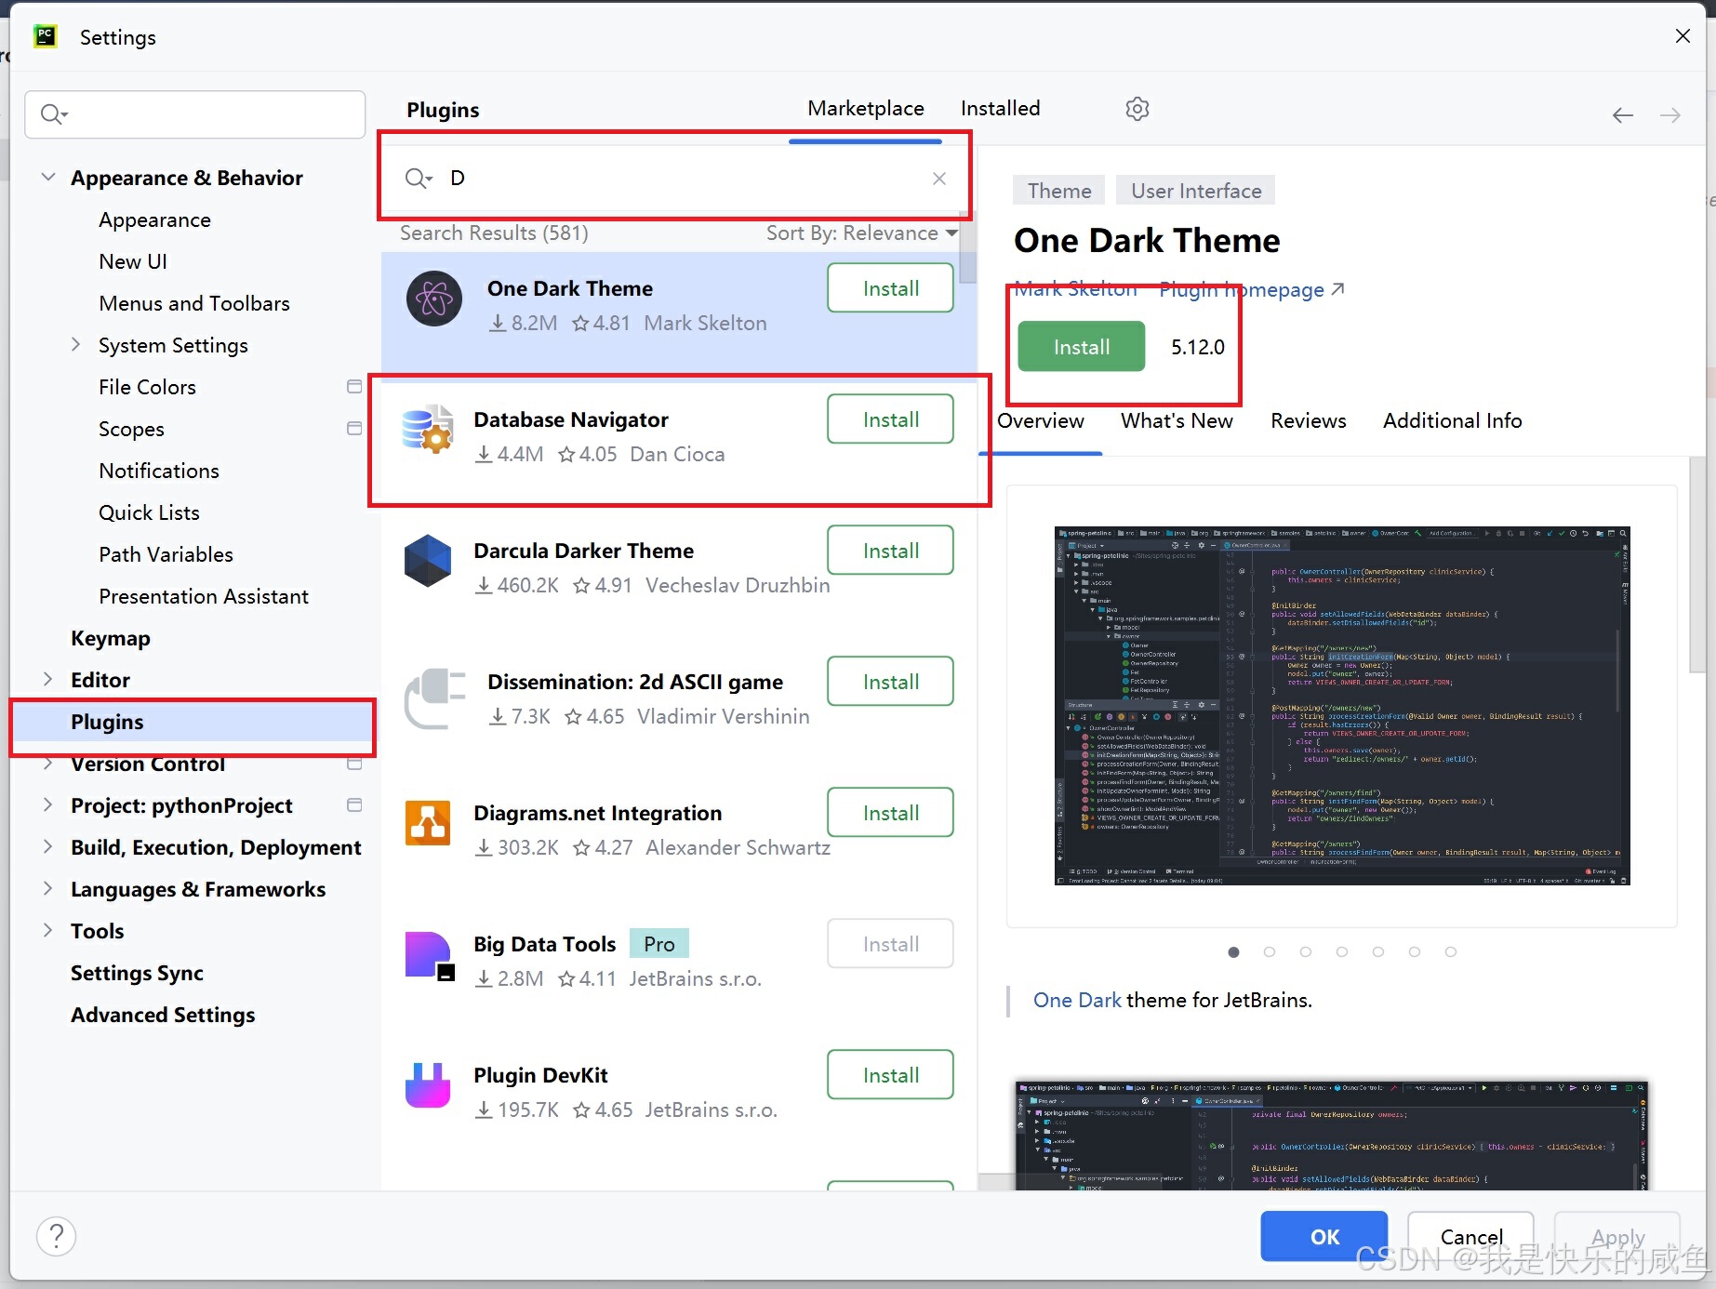Viewport: 1716px width, 1289px height.
Task: Install Diagrams.net Integration plugin
Action: click(890, 813)
